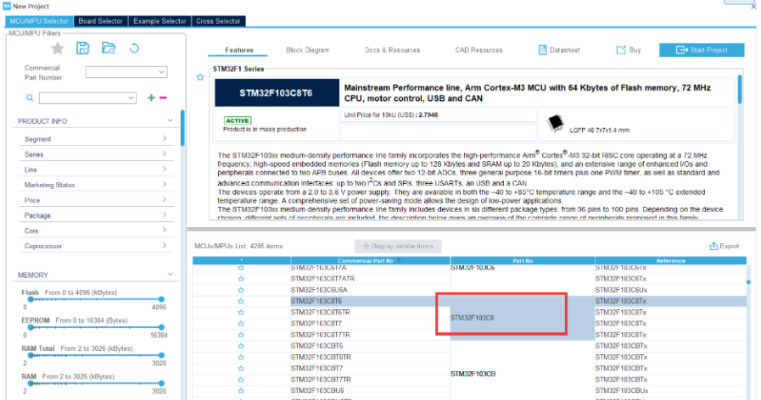Click the RAM slider left handle
The width and height of the screenshot is (761, 400).
(30, 384)
